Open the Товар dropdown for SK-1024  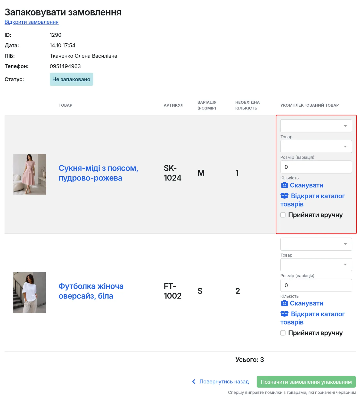tap(316, 126)
